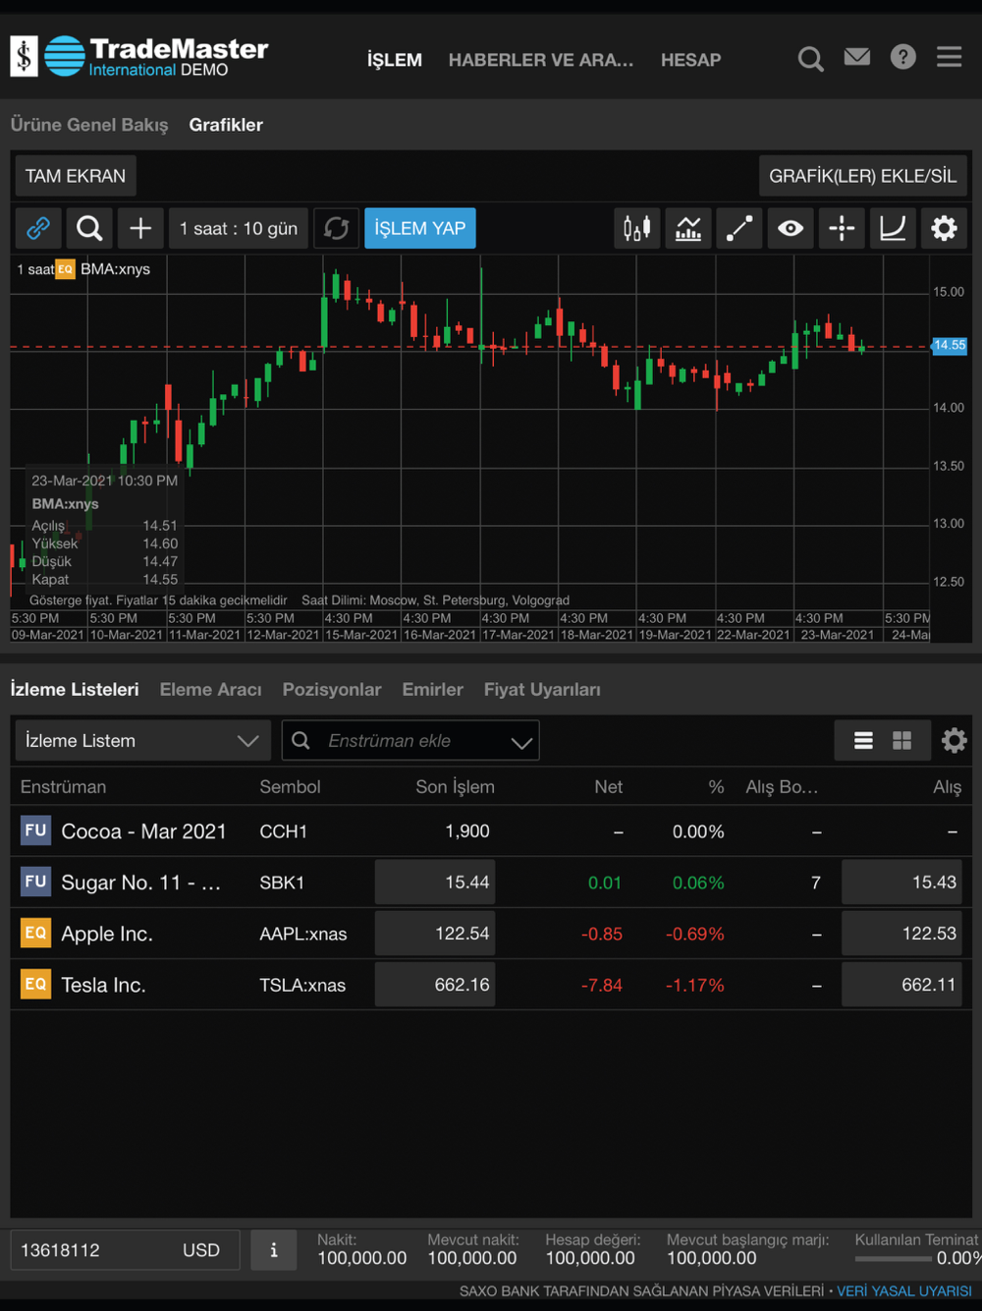Screen dimensions: 982x1311
Task: Click the Kullanılan Teminat margin bar
Action: point(894,1259)
